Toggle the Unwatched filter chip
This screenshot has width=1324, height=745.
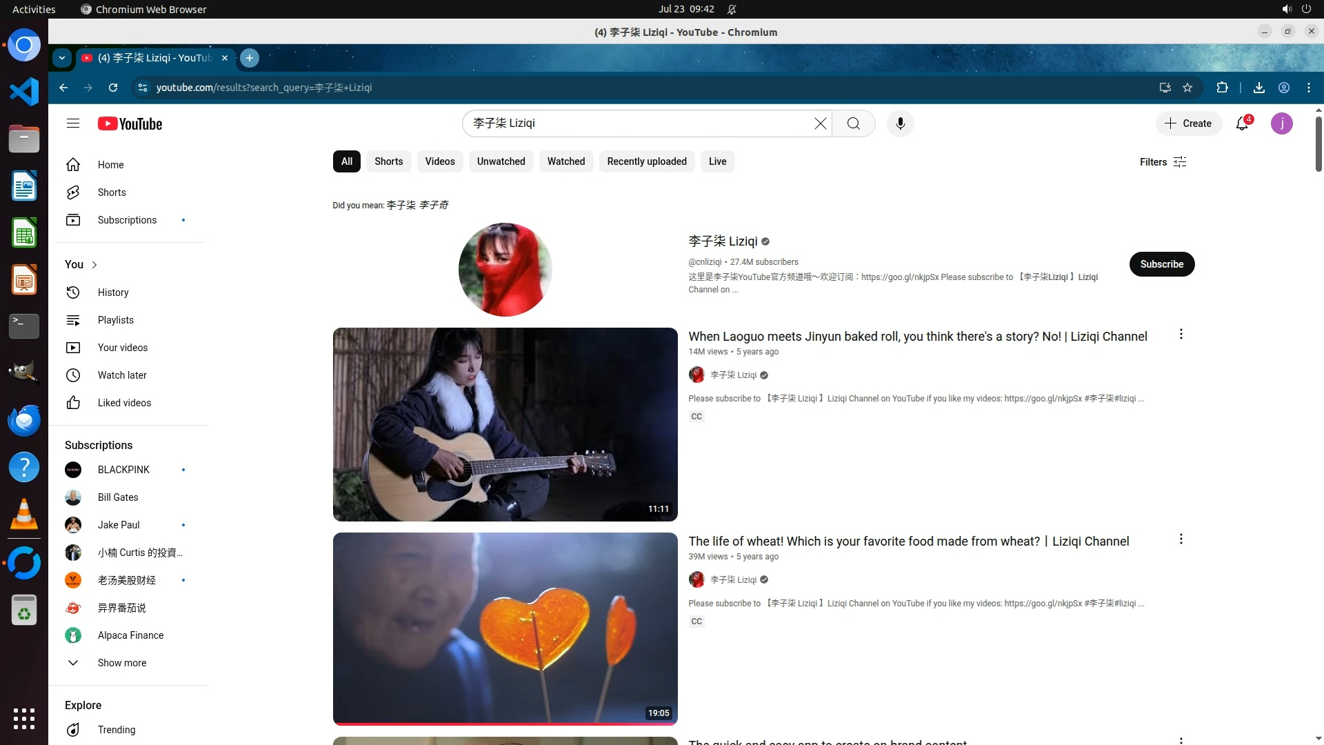coord(501,161)
